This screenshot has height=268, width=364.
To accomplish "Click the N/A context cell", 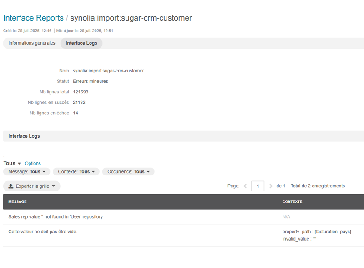I will point(286,217).
